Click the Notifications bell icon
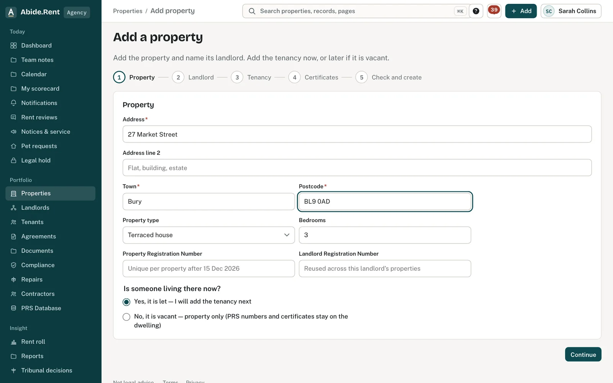Screen dimensions: 613x383 tap(13, 103)
